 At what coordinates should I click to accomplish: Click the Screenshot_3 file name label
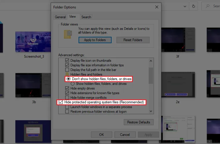[x=34, y=56]
